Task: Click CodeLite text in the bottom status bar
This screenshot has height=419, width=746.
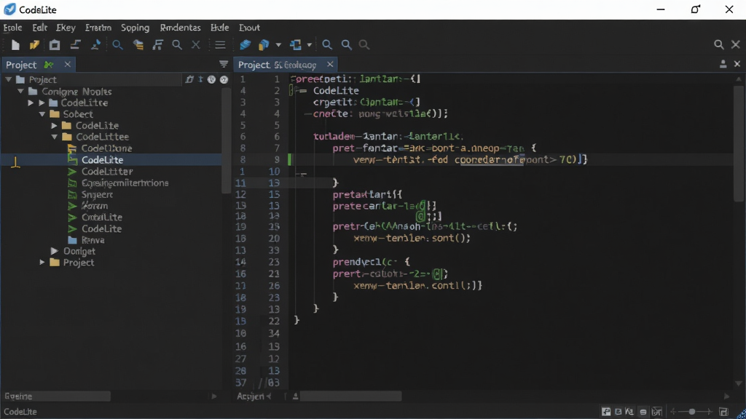Action: click(20, 412)
